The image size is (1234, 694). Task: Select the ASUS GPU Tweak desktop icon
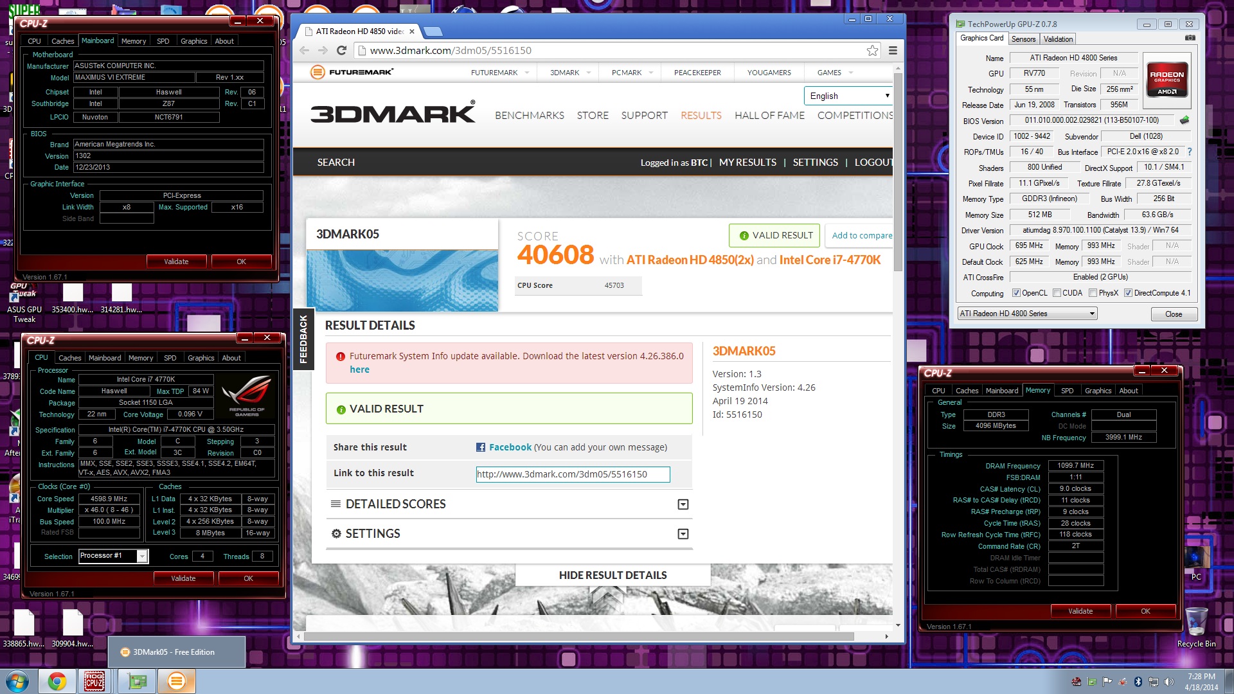pyautogui.click(x=24, y=302)
